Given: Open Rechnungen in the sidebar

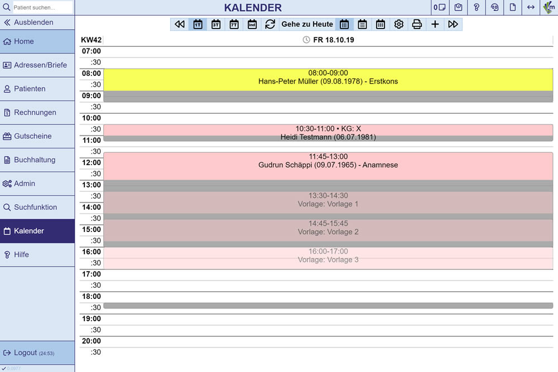Looking at the screenshot, I should click(x=35, y=112).
